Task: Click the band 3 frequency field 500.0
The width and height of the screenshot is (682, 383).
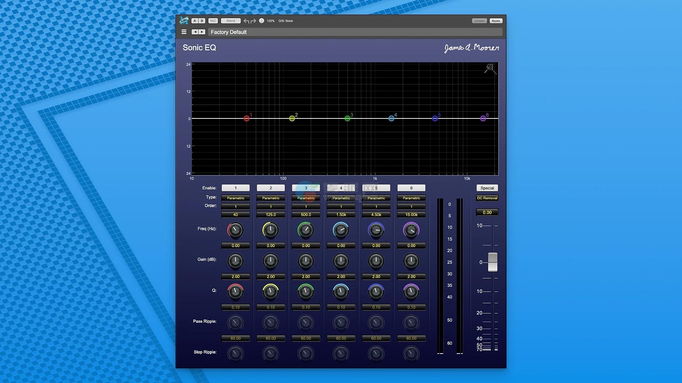Action: click(306, 215)
